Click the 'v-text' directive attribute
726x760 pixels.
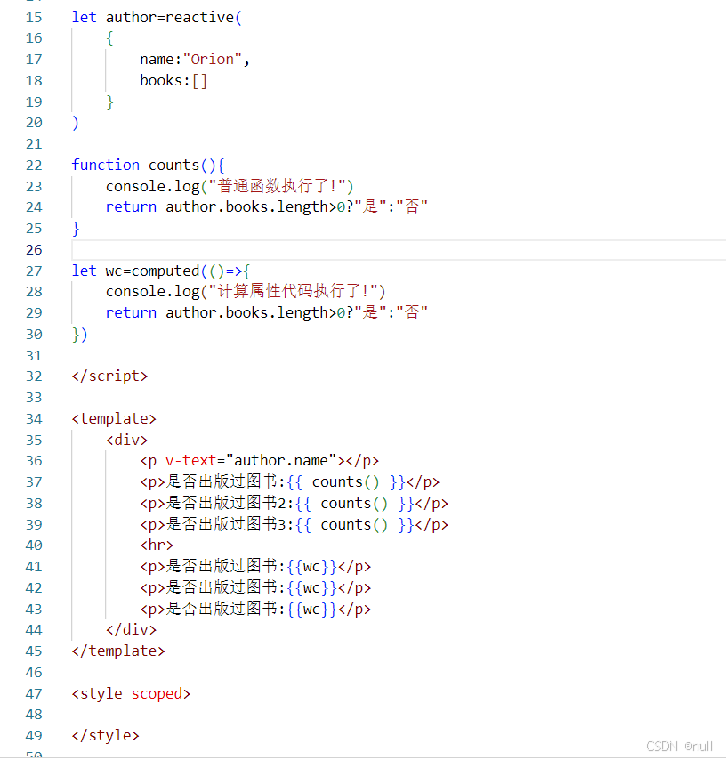click(x=190, y=461)
